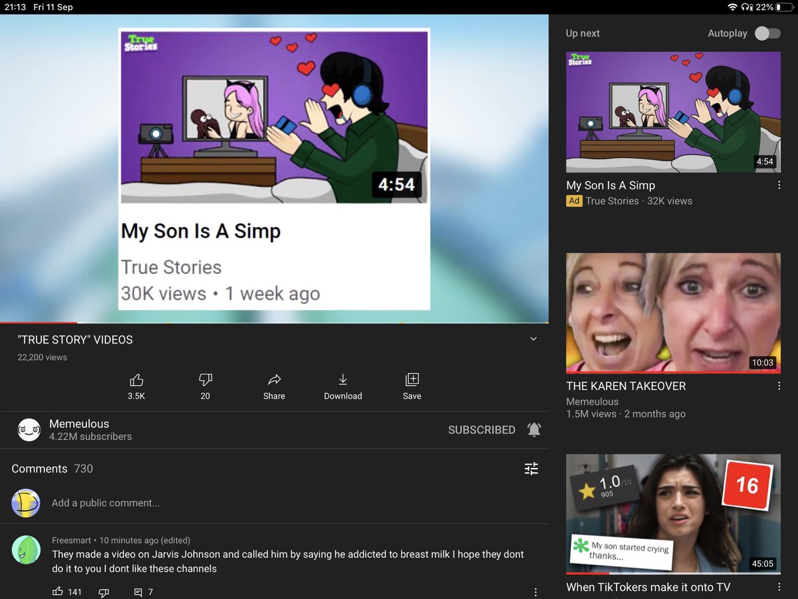
Task: Dislike Freesmart's comment
Action: [x=104, y=592]
